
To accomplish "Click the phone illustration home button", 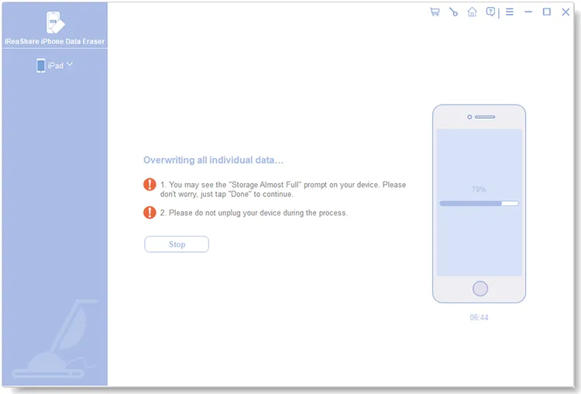I will (480, 289).
